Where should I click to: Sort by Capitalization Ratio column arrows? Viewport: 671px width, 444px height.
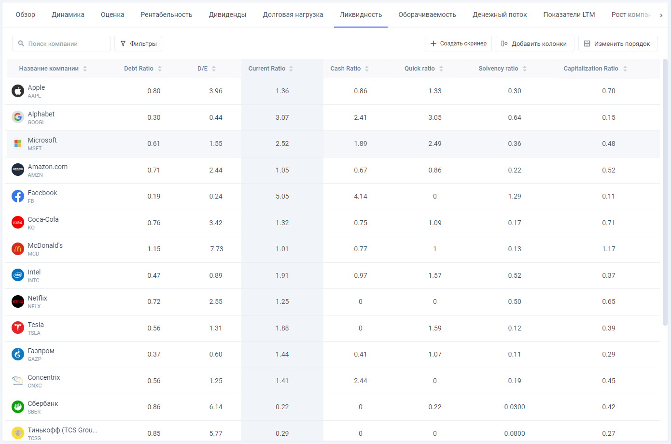[x=625, y=69]
